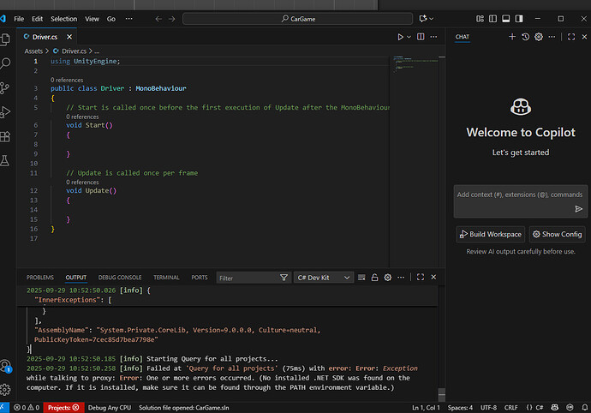Open the Testing flask icon view
Screen dimensions: 591x413
[6, 160]
